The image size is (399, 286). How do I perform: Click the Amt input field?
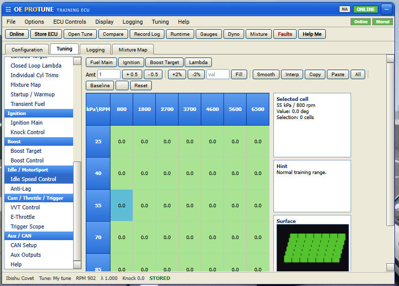pos(109,75)
